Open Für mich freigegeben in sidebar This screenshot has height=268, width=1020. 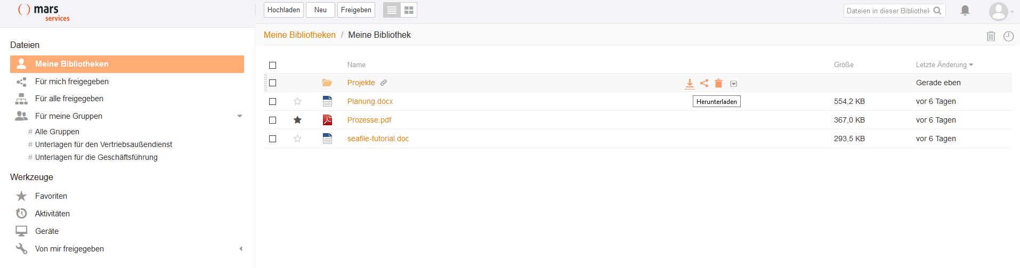point(71,82)
